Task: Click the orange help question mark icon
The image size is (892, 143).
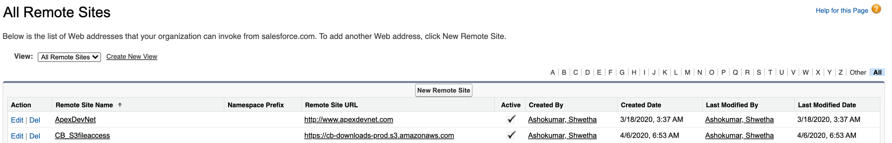Action: click(x=876, y=9)
